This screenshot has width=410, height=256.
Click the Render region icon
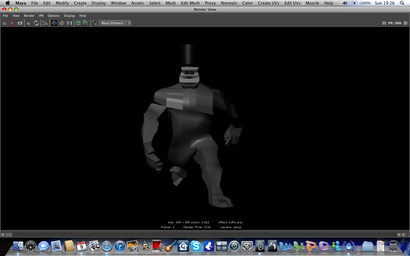12,23
